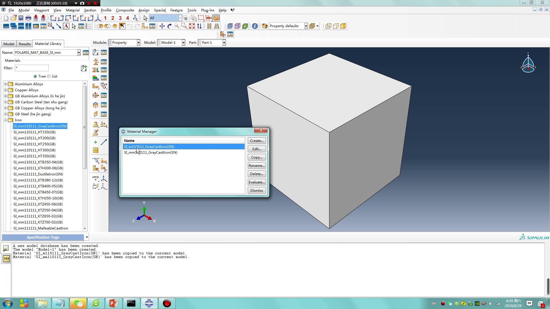Click the fit view to model icon
This screenshot has height=309, width=550.
point(192,26)
